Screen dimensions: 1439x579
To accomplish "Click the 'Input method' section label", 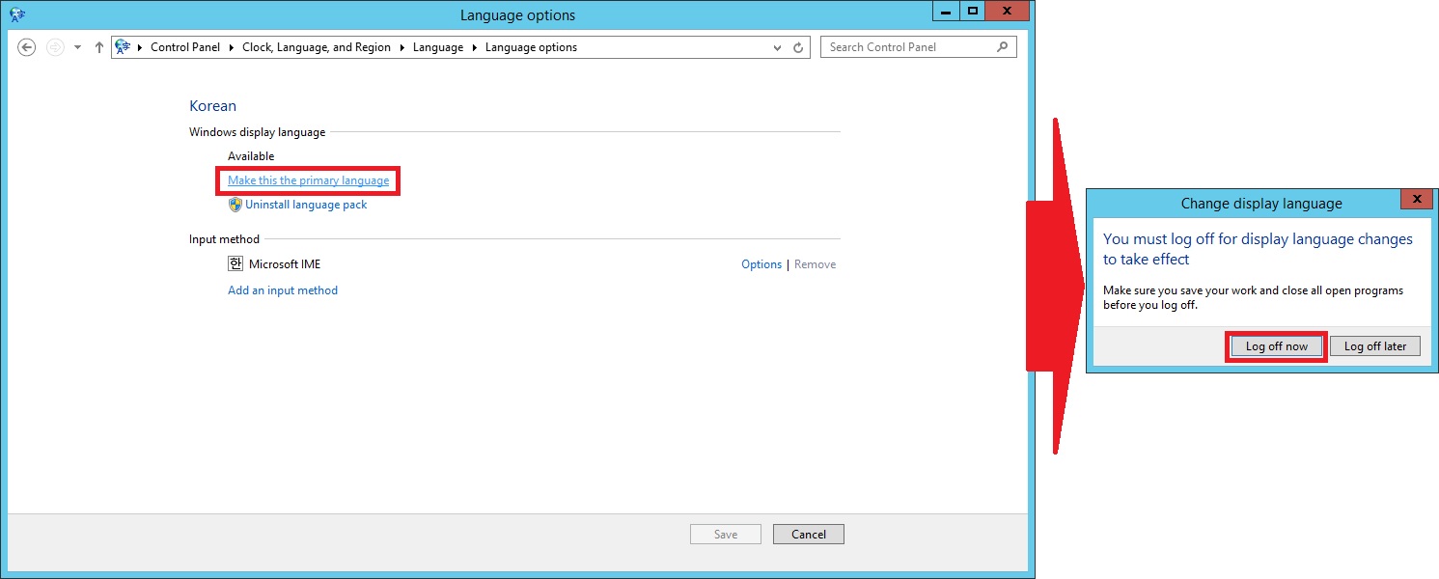I will 224,239.
